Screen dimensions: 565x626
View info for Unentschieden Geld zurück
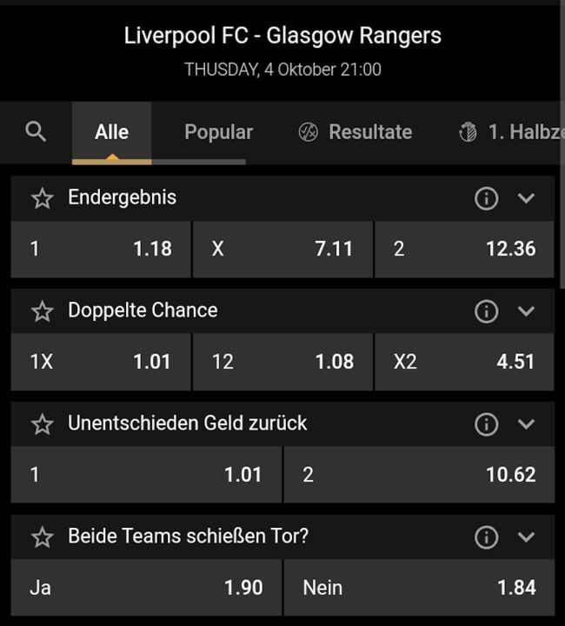[486, 424]
